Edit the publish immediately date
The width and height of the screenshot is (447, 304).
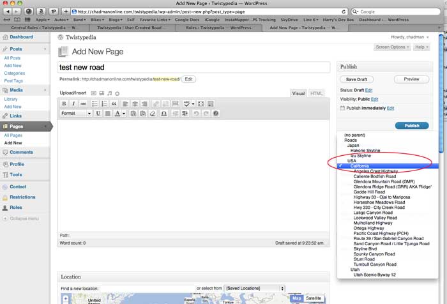(390, 109)
